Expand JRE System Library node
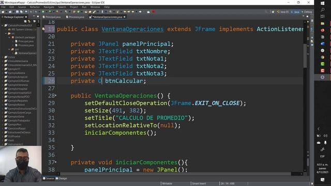 [6, 29]
